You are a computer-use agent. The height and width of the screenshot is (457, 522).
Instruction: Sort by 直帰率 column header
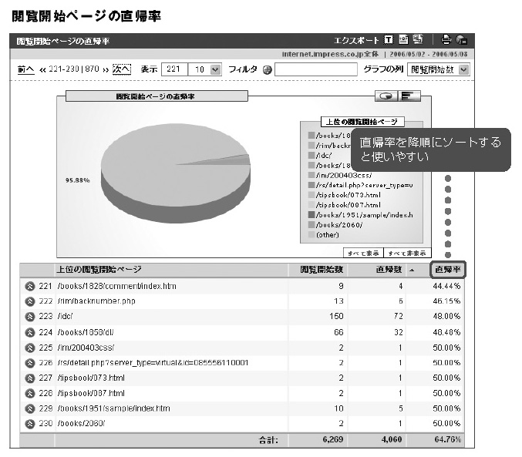[x=448, y=270]
